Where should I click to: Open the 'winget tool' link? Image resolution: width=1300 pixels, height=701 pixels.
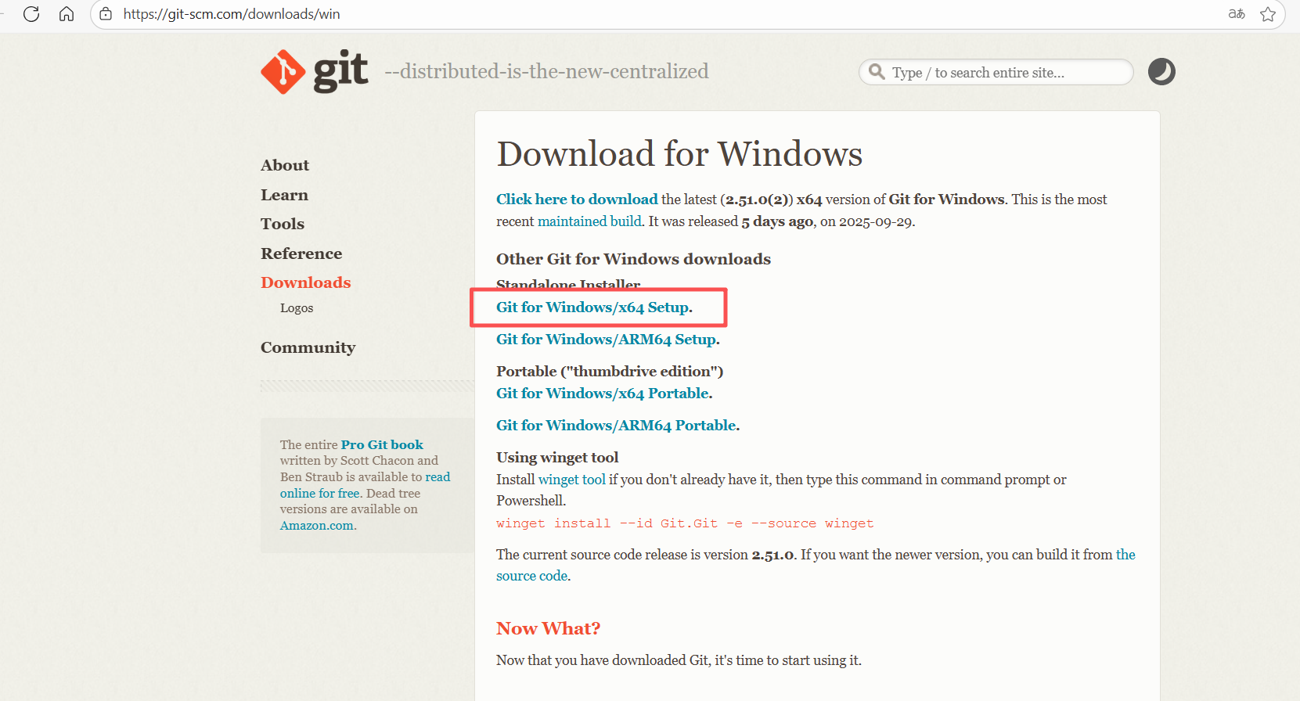pyautogui.click(x=572, y=480)
